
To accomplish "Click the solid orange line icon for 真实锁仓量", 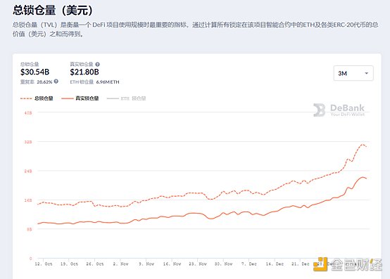I will 68,98.
